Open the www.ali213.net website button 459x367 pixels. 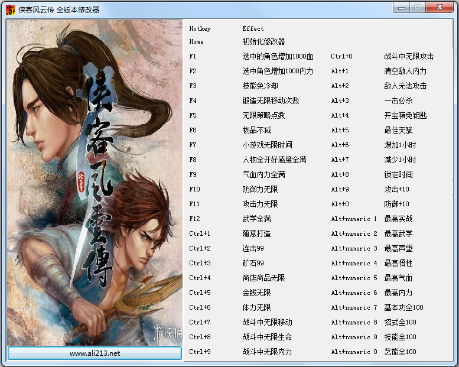95,353
